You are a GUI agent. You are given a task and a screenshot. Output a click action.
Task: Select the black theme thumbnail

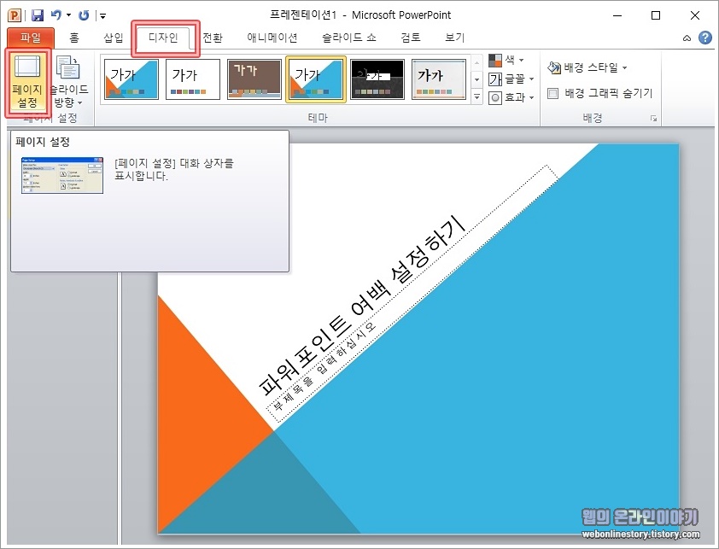[x=377, y=79]
